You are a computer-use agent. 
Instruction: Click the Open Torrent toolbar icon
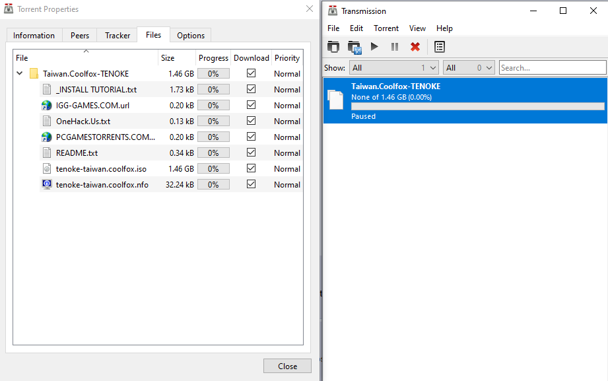(333, 47)
